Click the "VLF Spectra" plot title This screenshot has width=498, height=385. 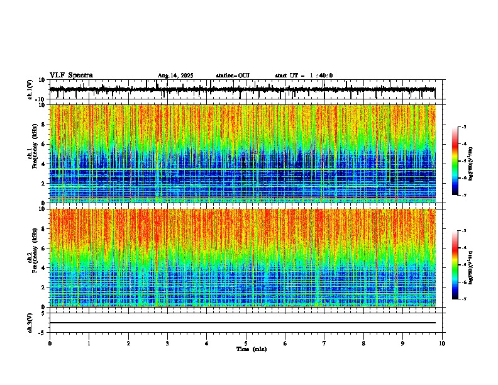coord(71,75)
